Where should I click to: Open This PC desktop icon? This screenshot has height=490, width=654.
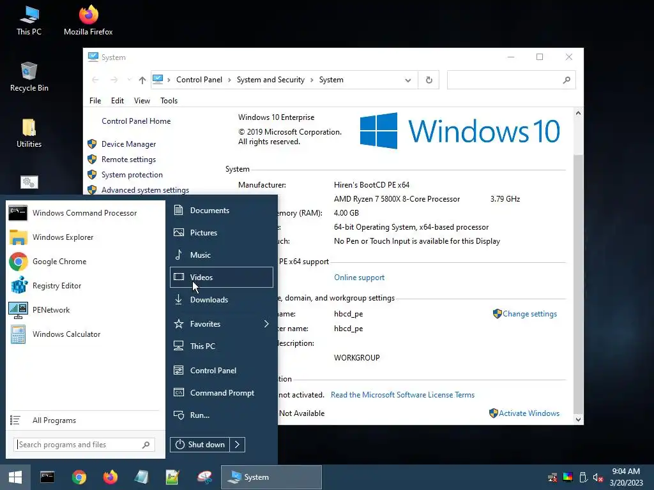(29, 20)
